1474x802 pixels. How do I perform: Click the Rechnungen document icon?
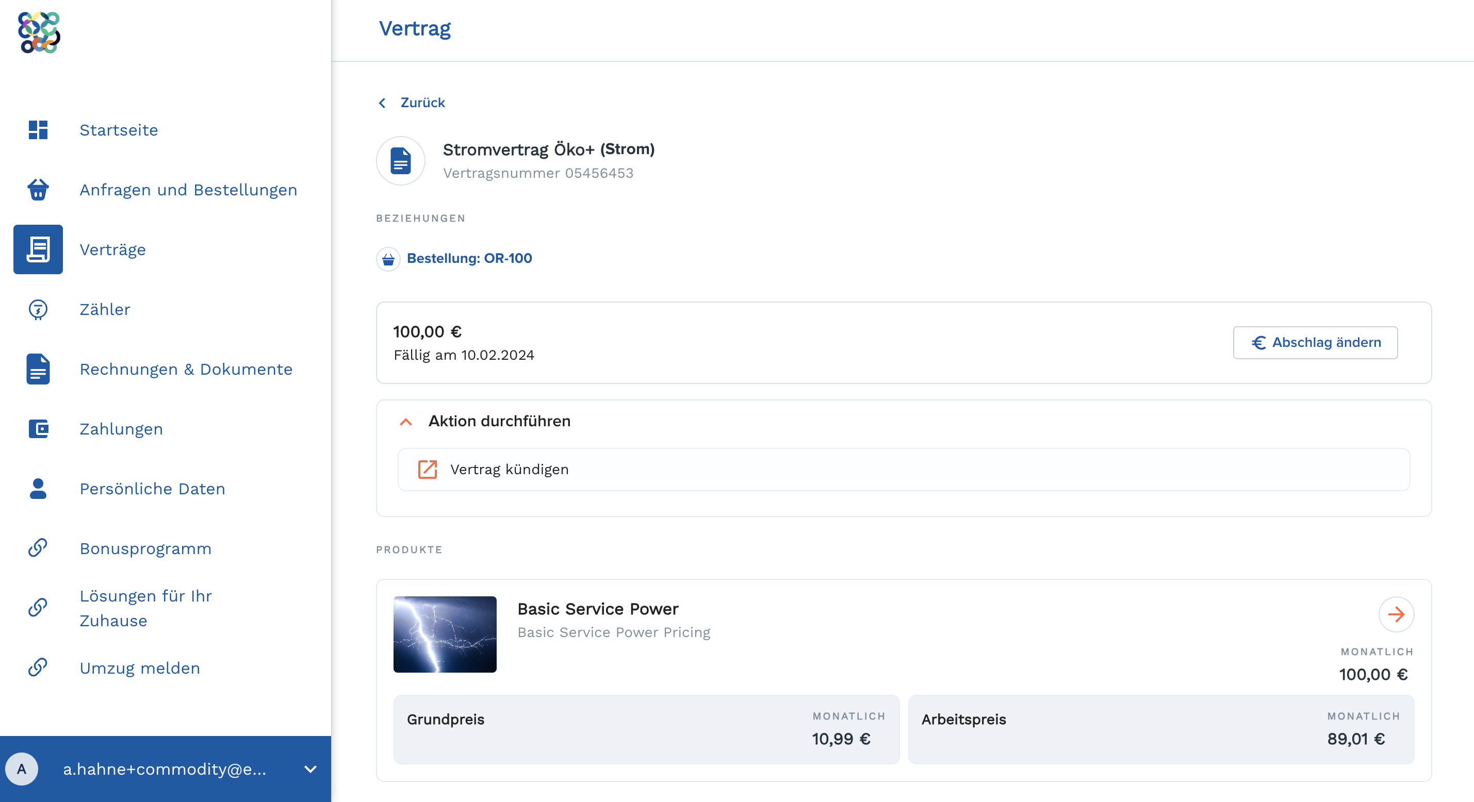pyautogui.click(x=38, y=369)
